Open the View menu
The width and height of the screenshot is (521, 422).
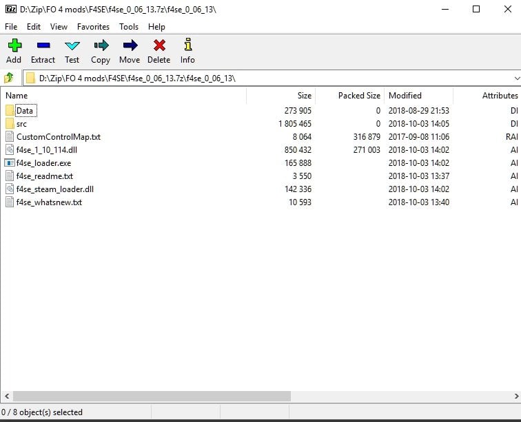click(x=59, y=27)
